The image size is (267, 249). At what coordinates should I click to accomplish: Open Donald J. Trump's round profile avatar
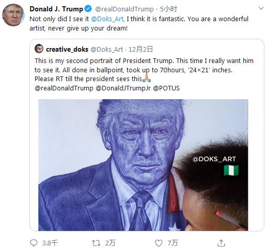(13, 15)
